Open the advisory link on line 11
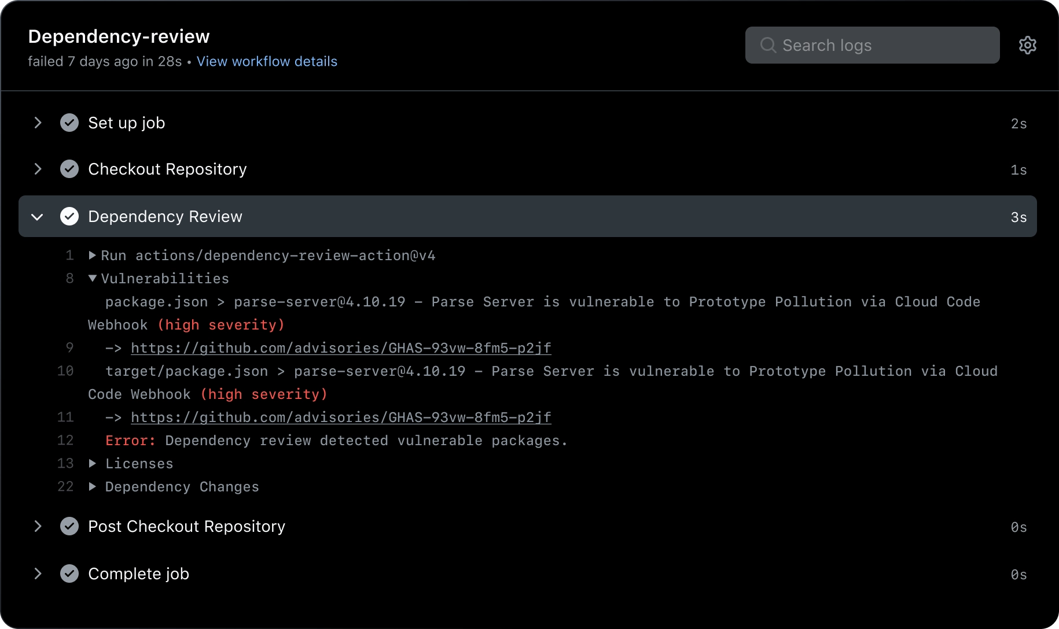 [341, 417]
